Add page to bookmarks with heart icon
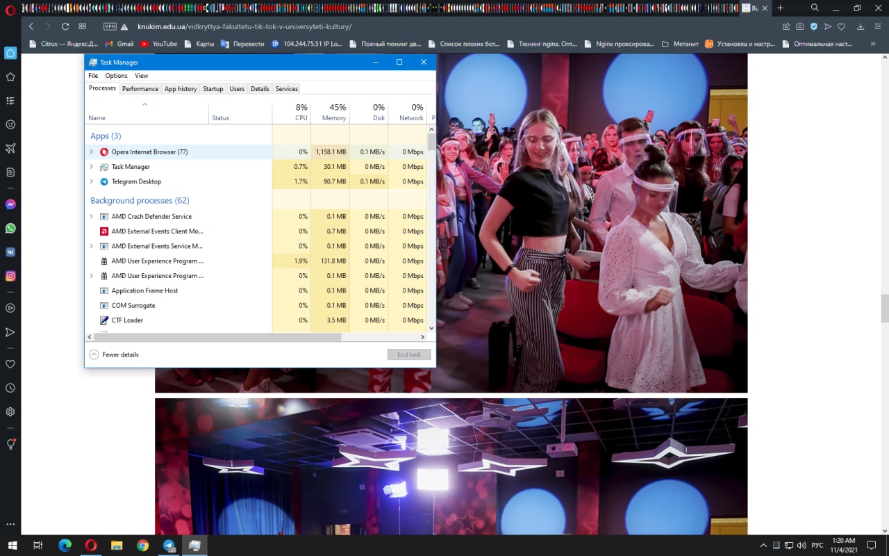Image resolution: width=889 pixels, height=556 pixels. pos(841,26)
